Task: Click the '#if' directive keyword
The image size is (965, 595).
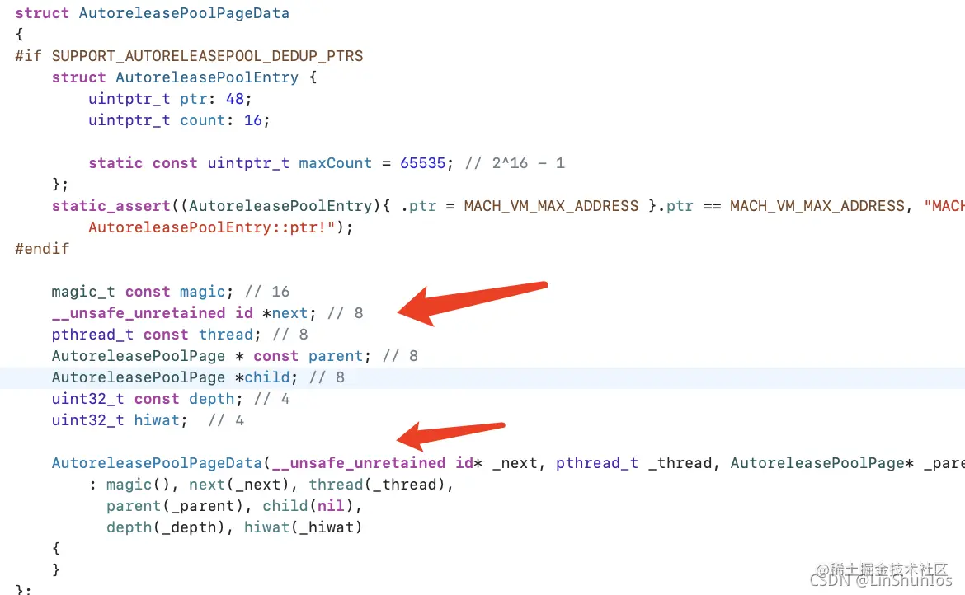Action: 28,56
